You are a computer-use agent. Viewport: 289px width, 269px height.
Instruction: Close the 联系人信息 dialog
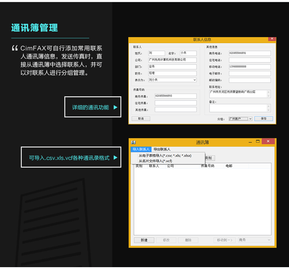pyautogui.click(x=272, y=39)
